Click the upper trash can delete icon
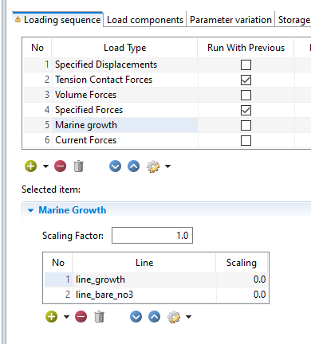 coord(78,166)
